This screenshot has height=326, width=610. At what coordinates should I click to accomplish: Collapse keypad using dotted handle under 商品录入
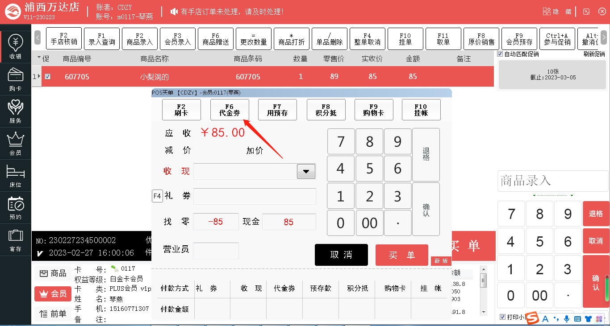(x=552, y=195)
